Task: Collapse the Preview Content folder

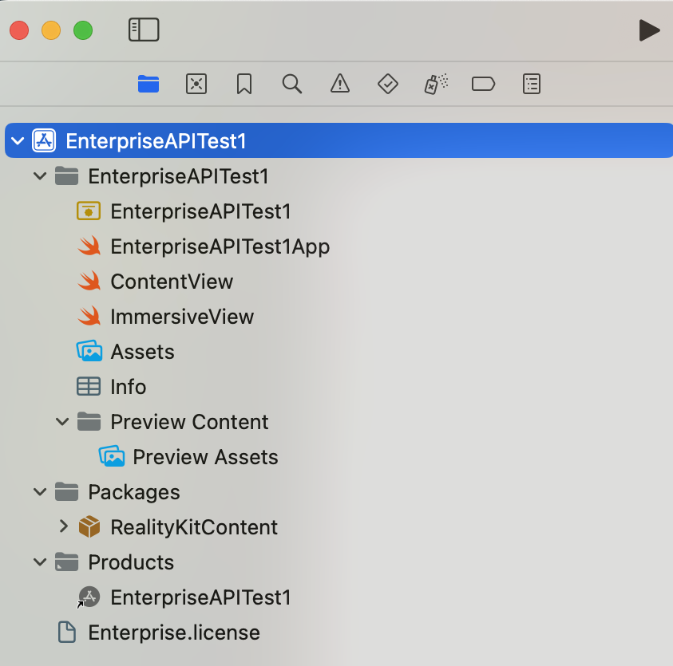Action: click(x=62, y=422)
